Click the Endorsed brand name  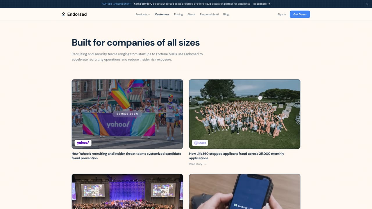tap(77, 14)
